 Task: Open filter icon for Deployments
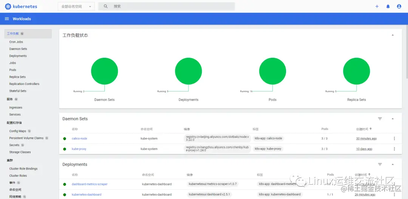pos(380,164)
